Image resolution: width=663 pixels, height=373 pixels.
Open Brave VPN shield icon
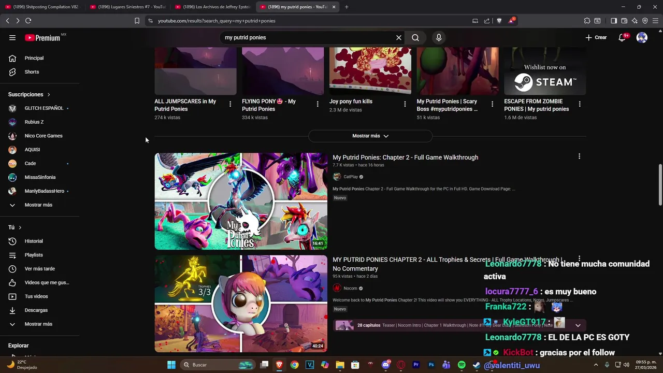(x=645, y=21)
